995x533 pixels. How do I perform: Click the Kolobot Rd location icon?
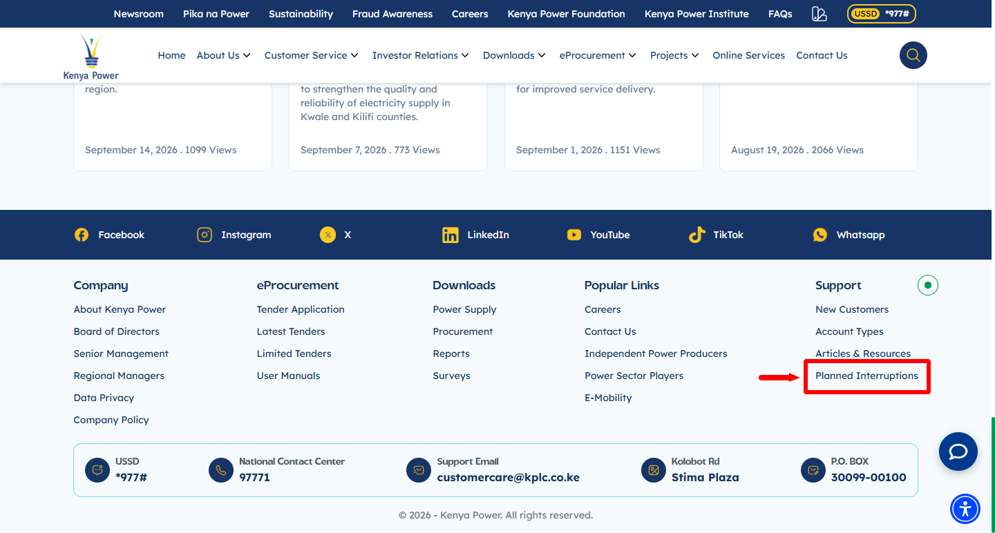tap(653, 470)
